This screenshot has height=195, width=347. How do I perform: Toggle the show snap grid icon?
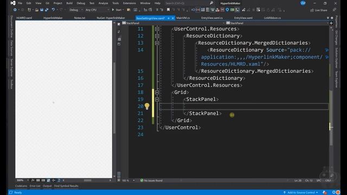click(x=38, y=180)
